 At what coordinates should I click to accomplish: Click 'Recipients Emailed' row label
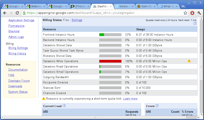pos(55,83)
